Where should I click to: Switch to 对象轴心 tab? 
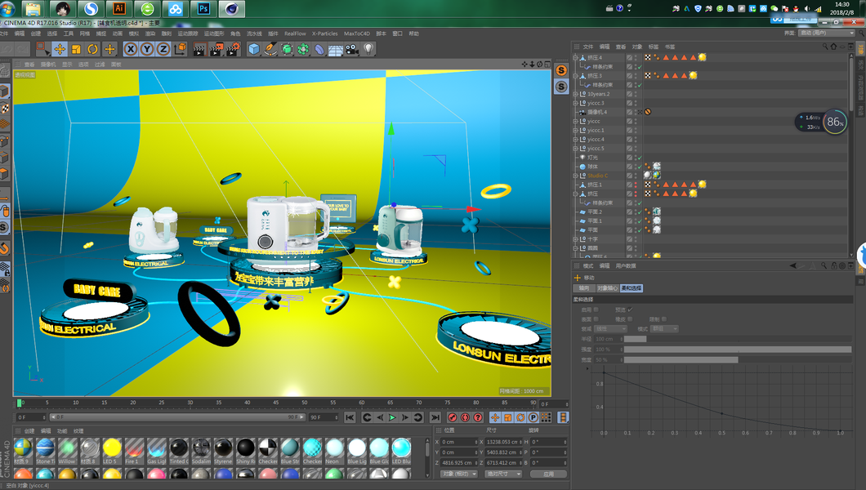coord(607,288)
